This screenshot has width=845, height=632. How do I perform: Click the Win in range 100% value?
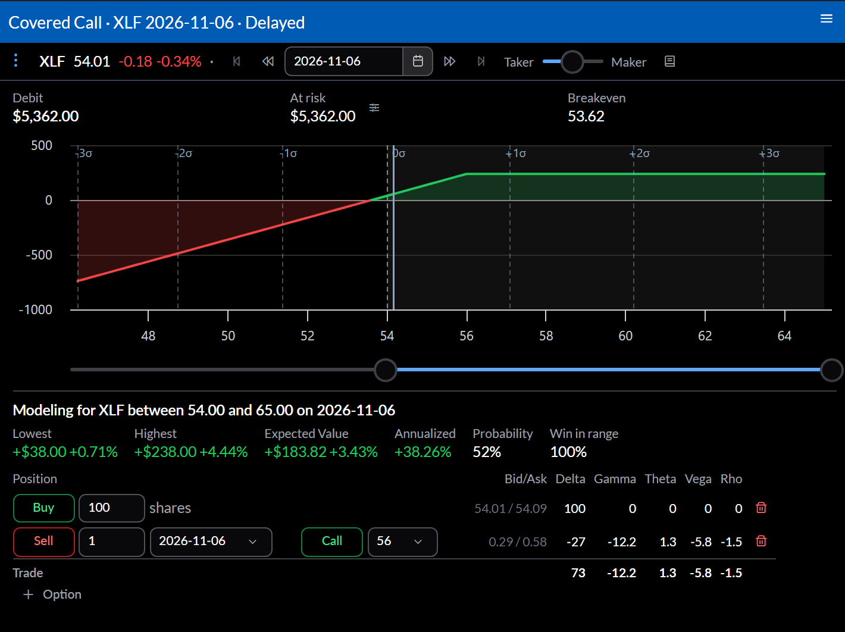pos(568,452)
